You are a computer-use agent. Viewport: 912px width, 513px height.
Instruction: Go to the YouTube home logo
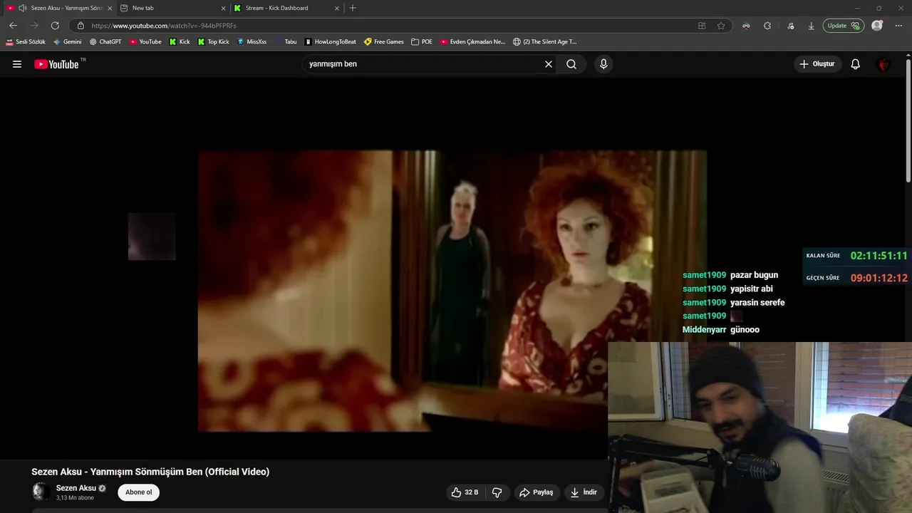(x=57, y=64)
